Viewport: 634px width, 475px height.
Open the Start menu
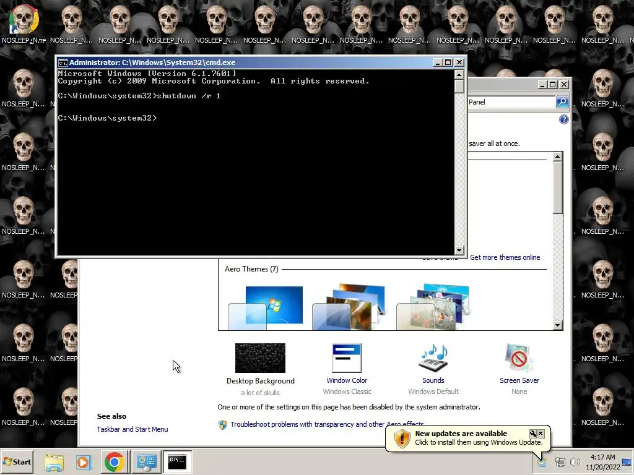(17, 461)
